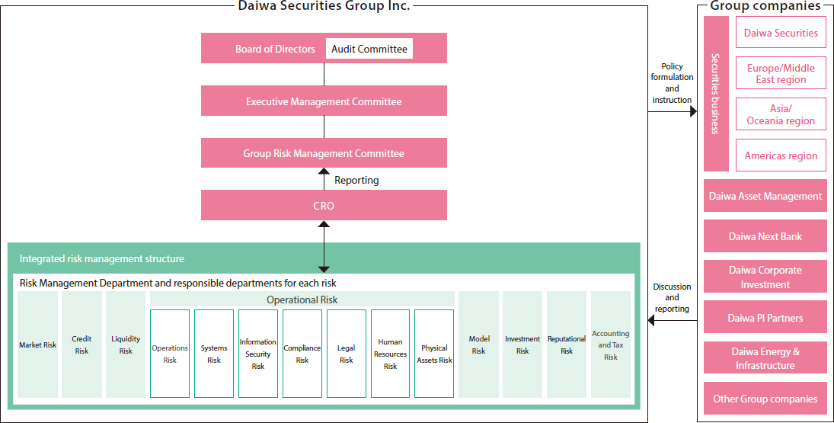Click the CRO box

click(x=324, y=206)
